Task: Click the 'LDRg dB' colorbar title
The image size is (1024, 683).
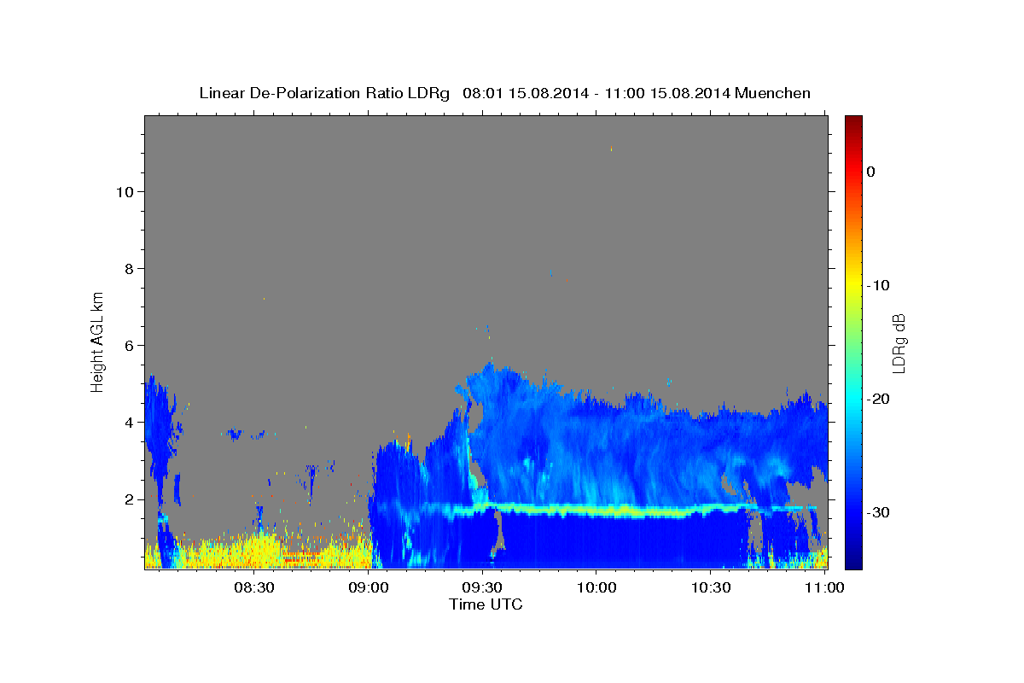Action: tap(899, 343)
